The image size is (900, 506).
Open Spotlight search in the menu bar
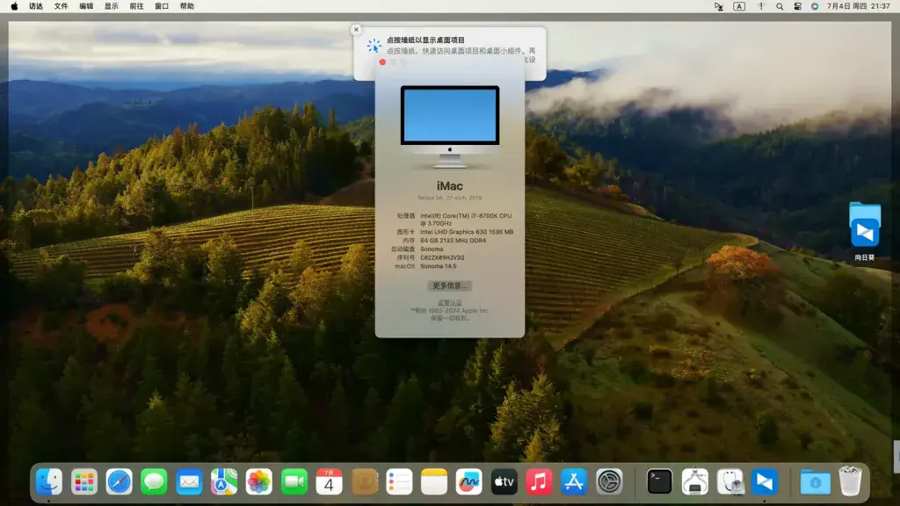point(780,6)
